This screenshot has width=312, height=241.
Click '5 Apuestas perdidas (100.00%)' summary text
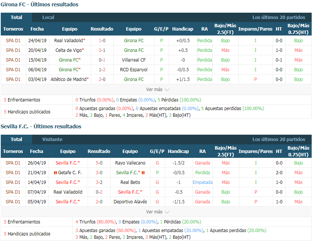(x=233, y=109)
